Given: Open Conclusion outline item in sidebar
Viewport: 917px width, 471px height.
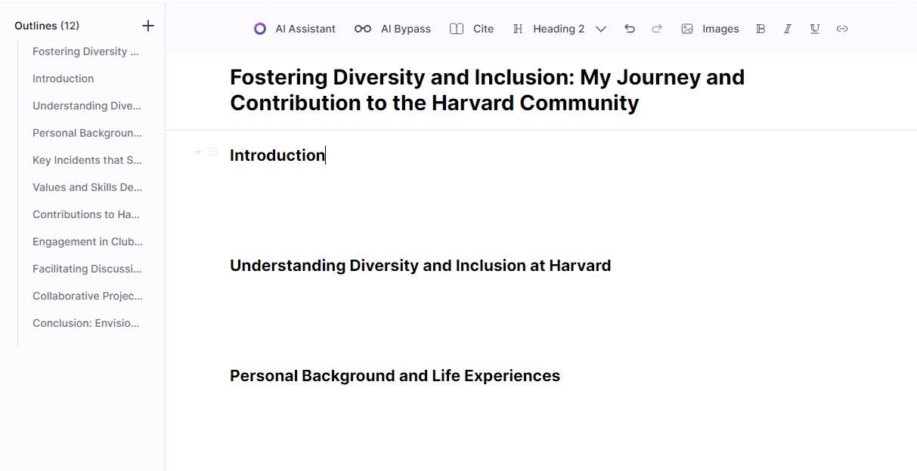Looking at the screenshot, I should coord(86,323).
